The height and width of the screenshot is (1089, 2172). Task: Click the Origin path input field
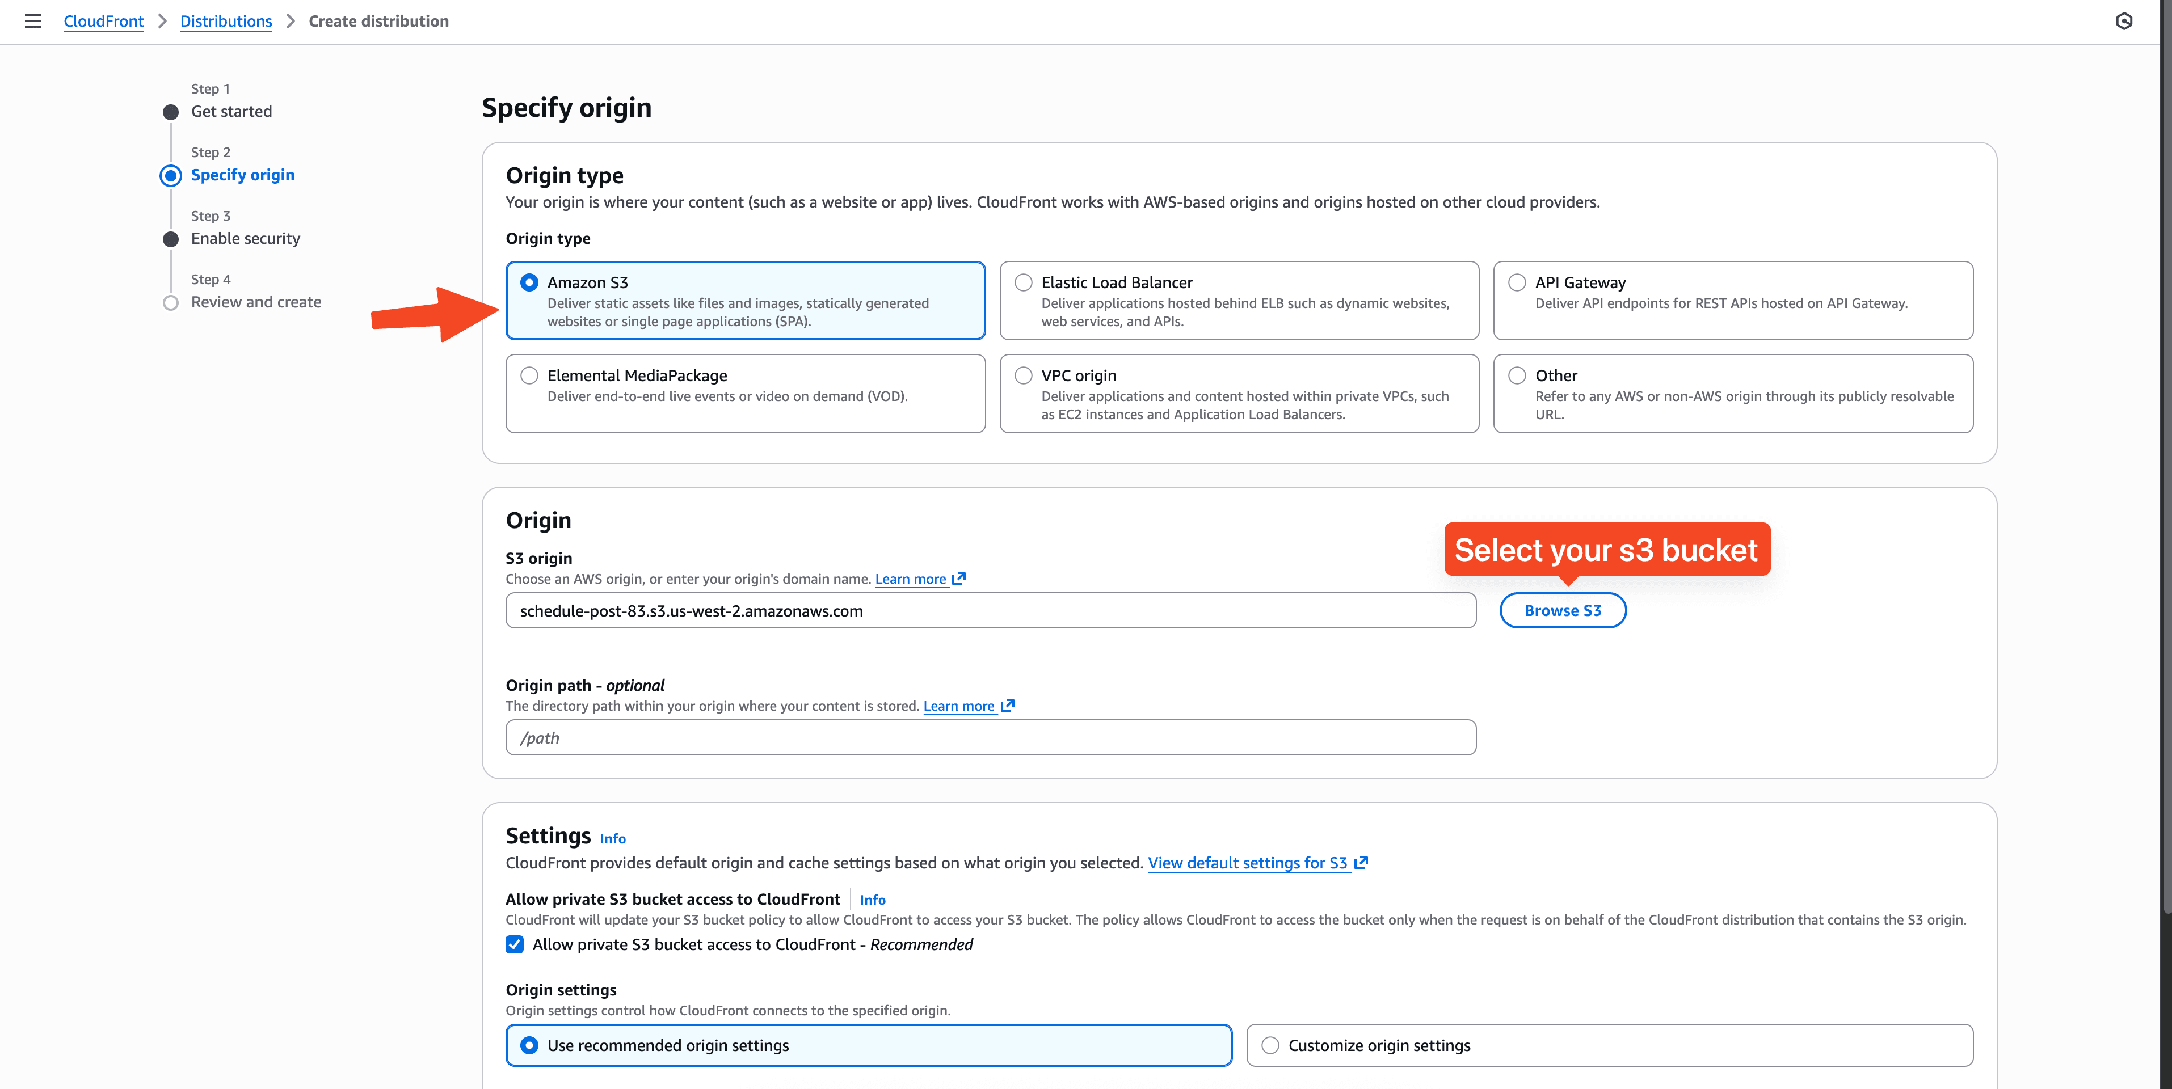[990, 737]
